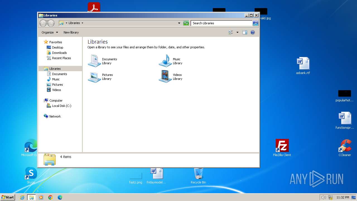Open the Start menu
This screenshot has width=357, height=201.
click(x=8, y=197)
